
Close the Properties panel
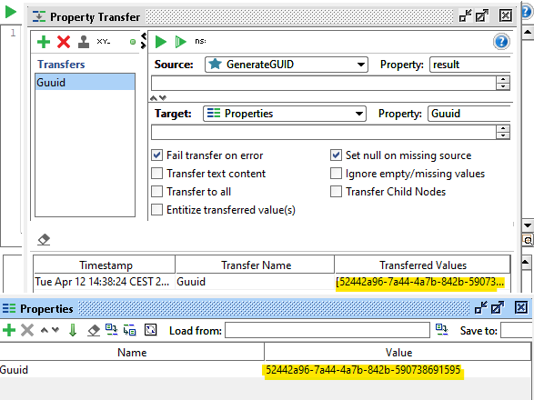coord(521,307)
